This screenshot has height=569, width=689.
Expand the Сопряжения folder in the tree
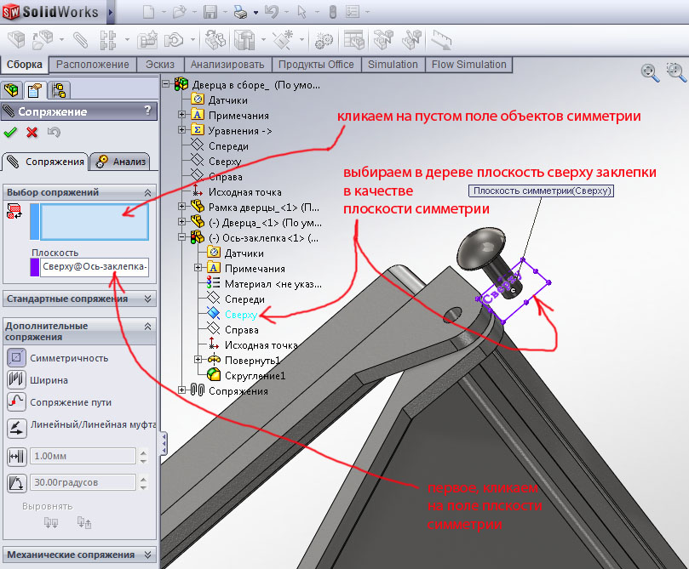coord(181,391)
